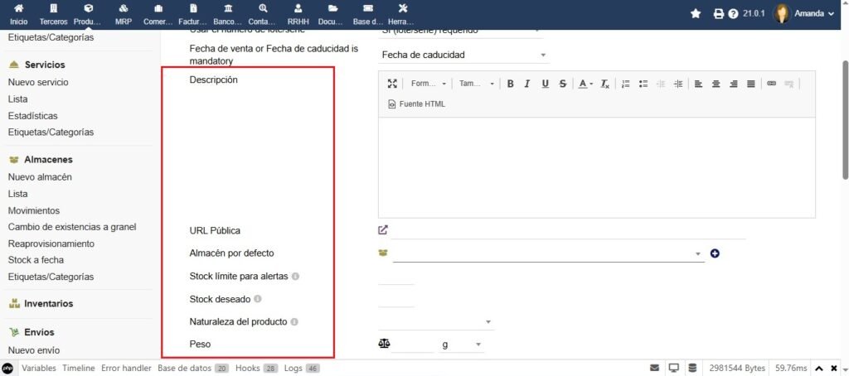849x376 pixels.
Task: Open the RRHH top menu
Action: pos(297,15)
